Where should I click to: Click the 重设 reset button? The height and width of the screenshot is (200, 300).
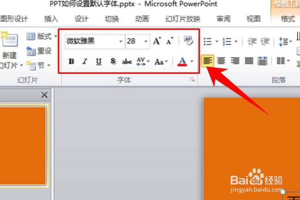pyautogui.click(x=39, y=51)
